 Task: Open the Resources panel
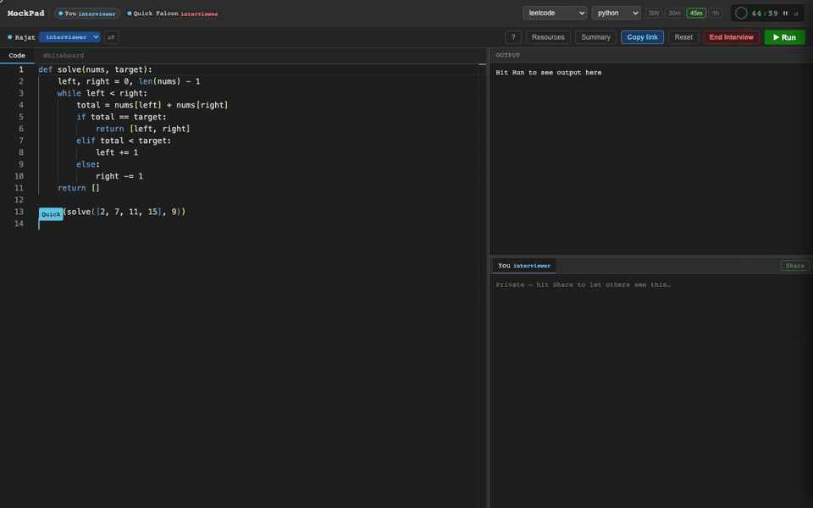click(x=548, y=37)
